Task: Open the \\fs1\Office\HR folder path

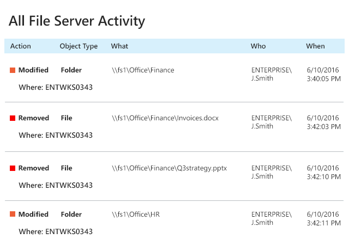Action: tap(136, 215)
